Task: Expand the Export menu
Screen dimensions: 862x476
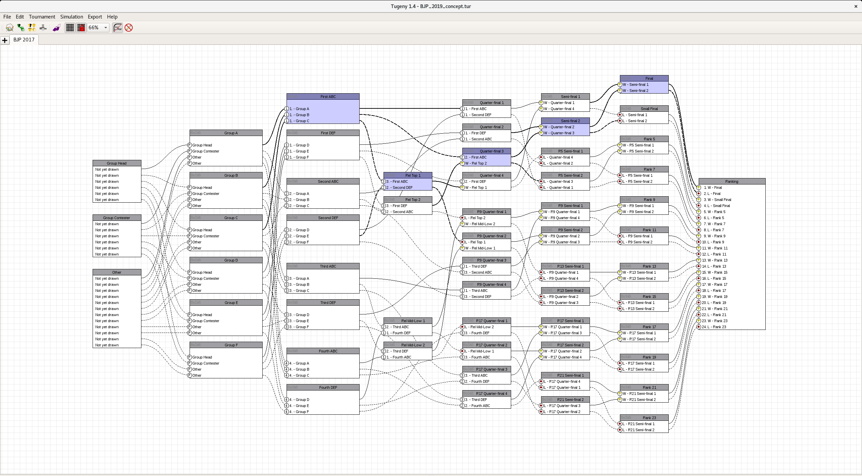Action: (x=95, y=17)
